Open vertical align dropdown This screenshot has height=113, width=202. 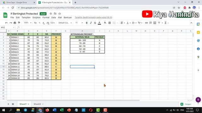(128, 23)
